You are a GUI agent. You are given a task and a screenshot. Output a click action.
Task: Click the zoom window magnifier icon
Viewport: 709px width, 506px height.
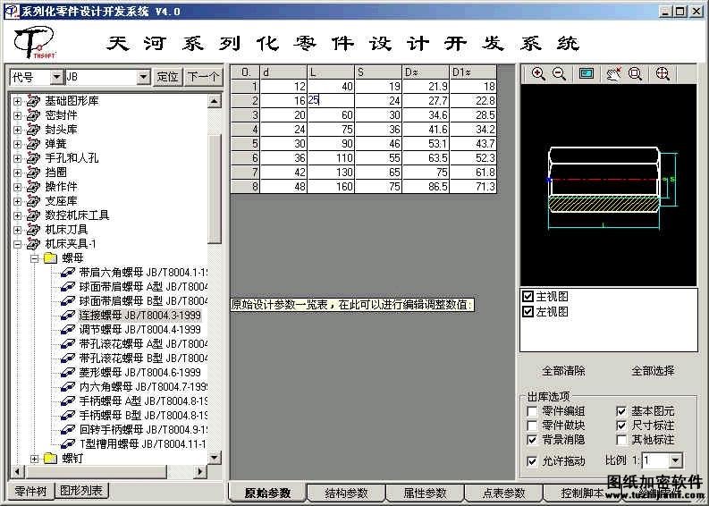[635, 74]
